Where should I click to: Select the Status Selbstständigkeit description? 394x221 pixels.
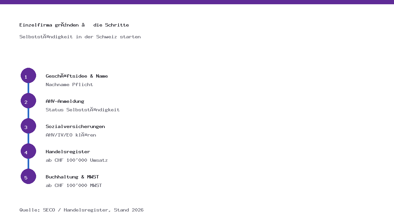pyautogui.click(x=83, y=110)
